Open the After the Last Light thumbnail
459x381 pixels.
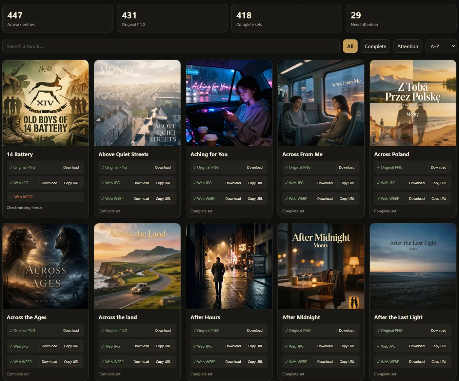pyautogui.click(x=413, y=266)
